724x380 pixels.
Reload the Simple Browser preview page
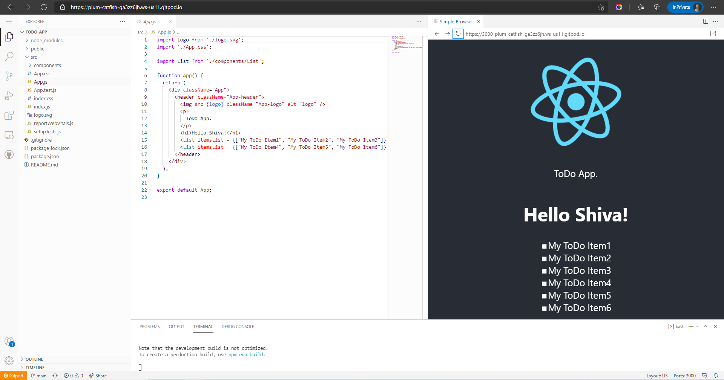(458, 34)
